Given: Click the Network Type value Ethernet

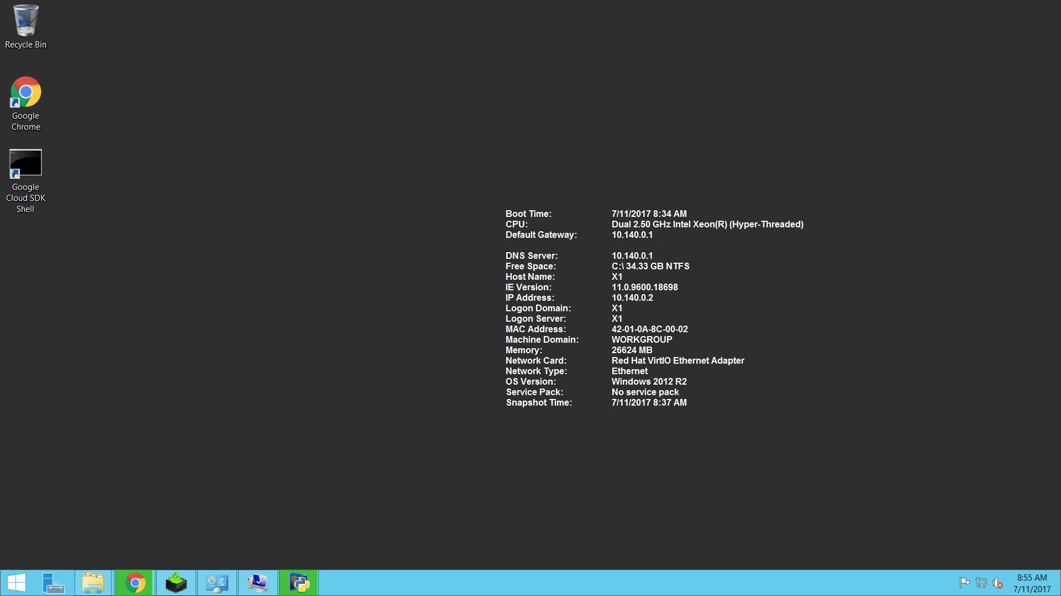Looking at the screenshot, I should [x=630, y=371].
